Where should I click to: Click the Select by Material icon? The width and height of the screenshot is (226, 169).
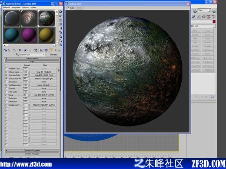[x=60, y=41]
